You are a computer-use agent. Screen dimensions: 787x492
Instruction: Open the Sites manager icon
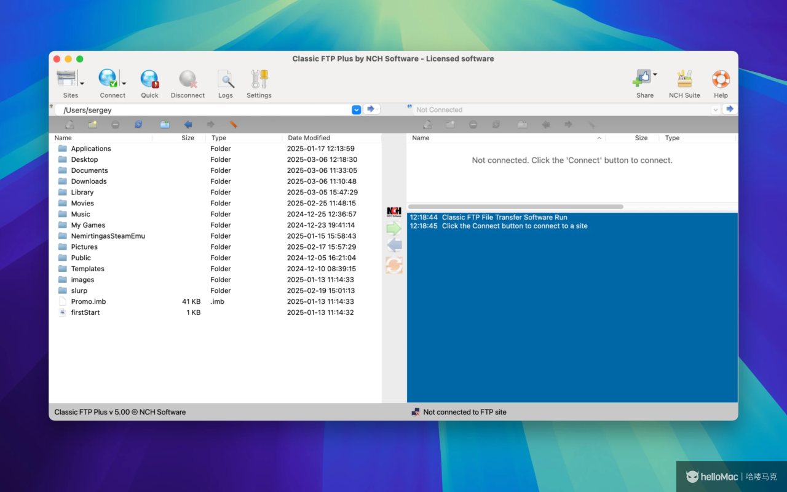66,79
